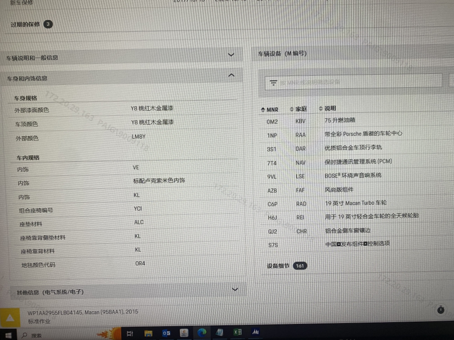Open the Windows Start menu
454x340 pixels.
point(8,335)
